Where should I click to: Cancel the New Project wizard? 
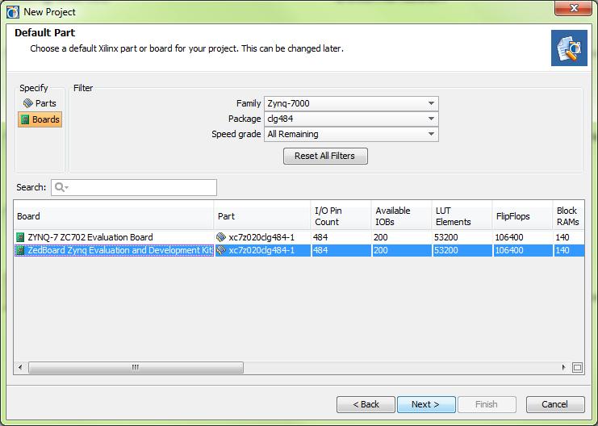(555, 404)
